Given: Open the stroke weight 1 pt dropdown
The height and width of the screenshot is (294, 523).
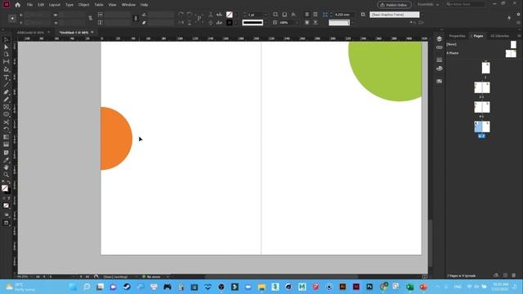Looking at the screenshot, I should [266, 15].
